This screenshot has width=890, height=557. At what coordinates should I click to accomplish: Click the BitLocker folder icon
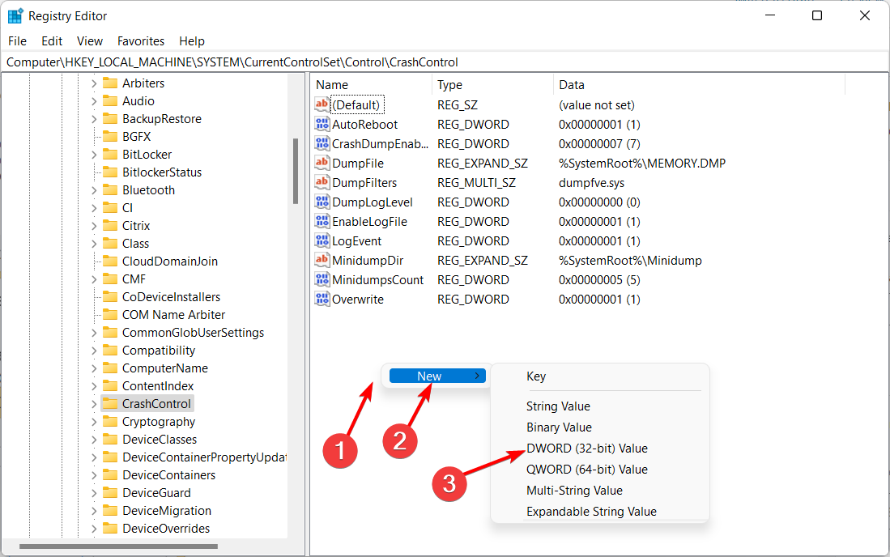[x=110, y=155]
